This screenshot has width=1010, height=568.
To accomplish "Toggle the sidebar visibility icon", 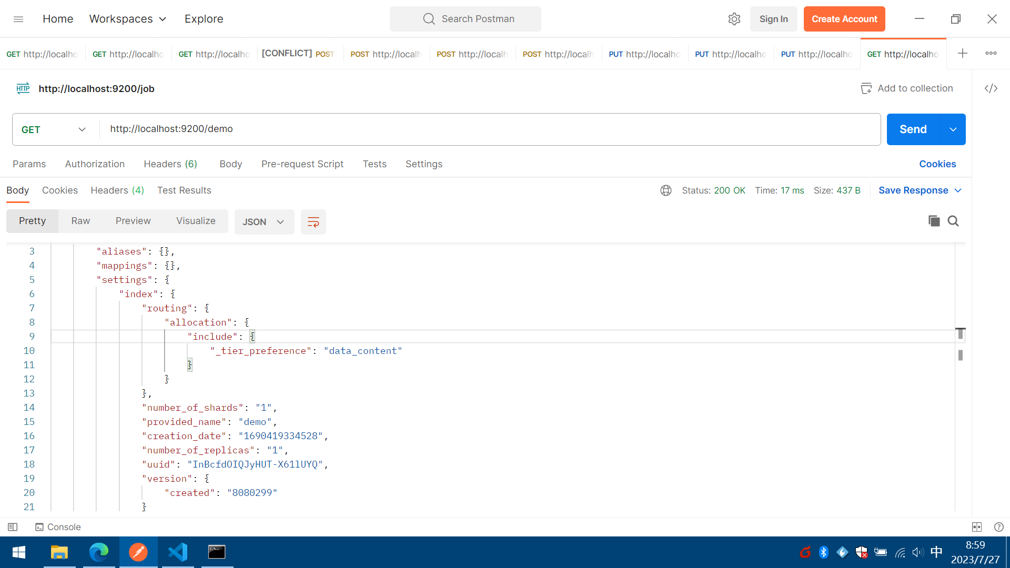I will coord(13,527).
